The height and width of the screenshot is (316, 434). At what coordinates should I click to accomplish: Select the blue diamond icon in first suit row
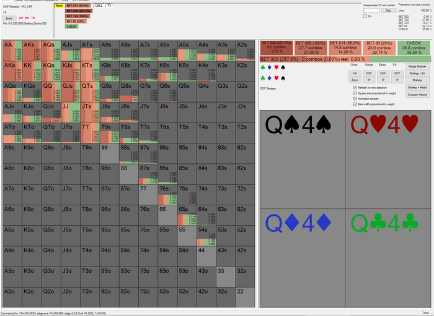pos(269,67)
